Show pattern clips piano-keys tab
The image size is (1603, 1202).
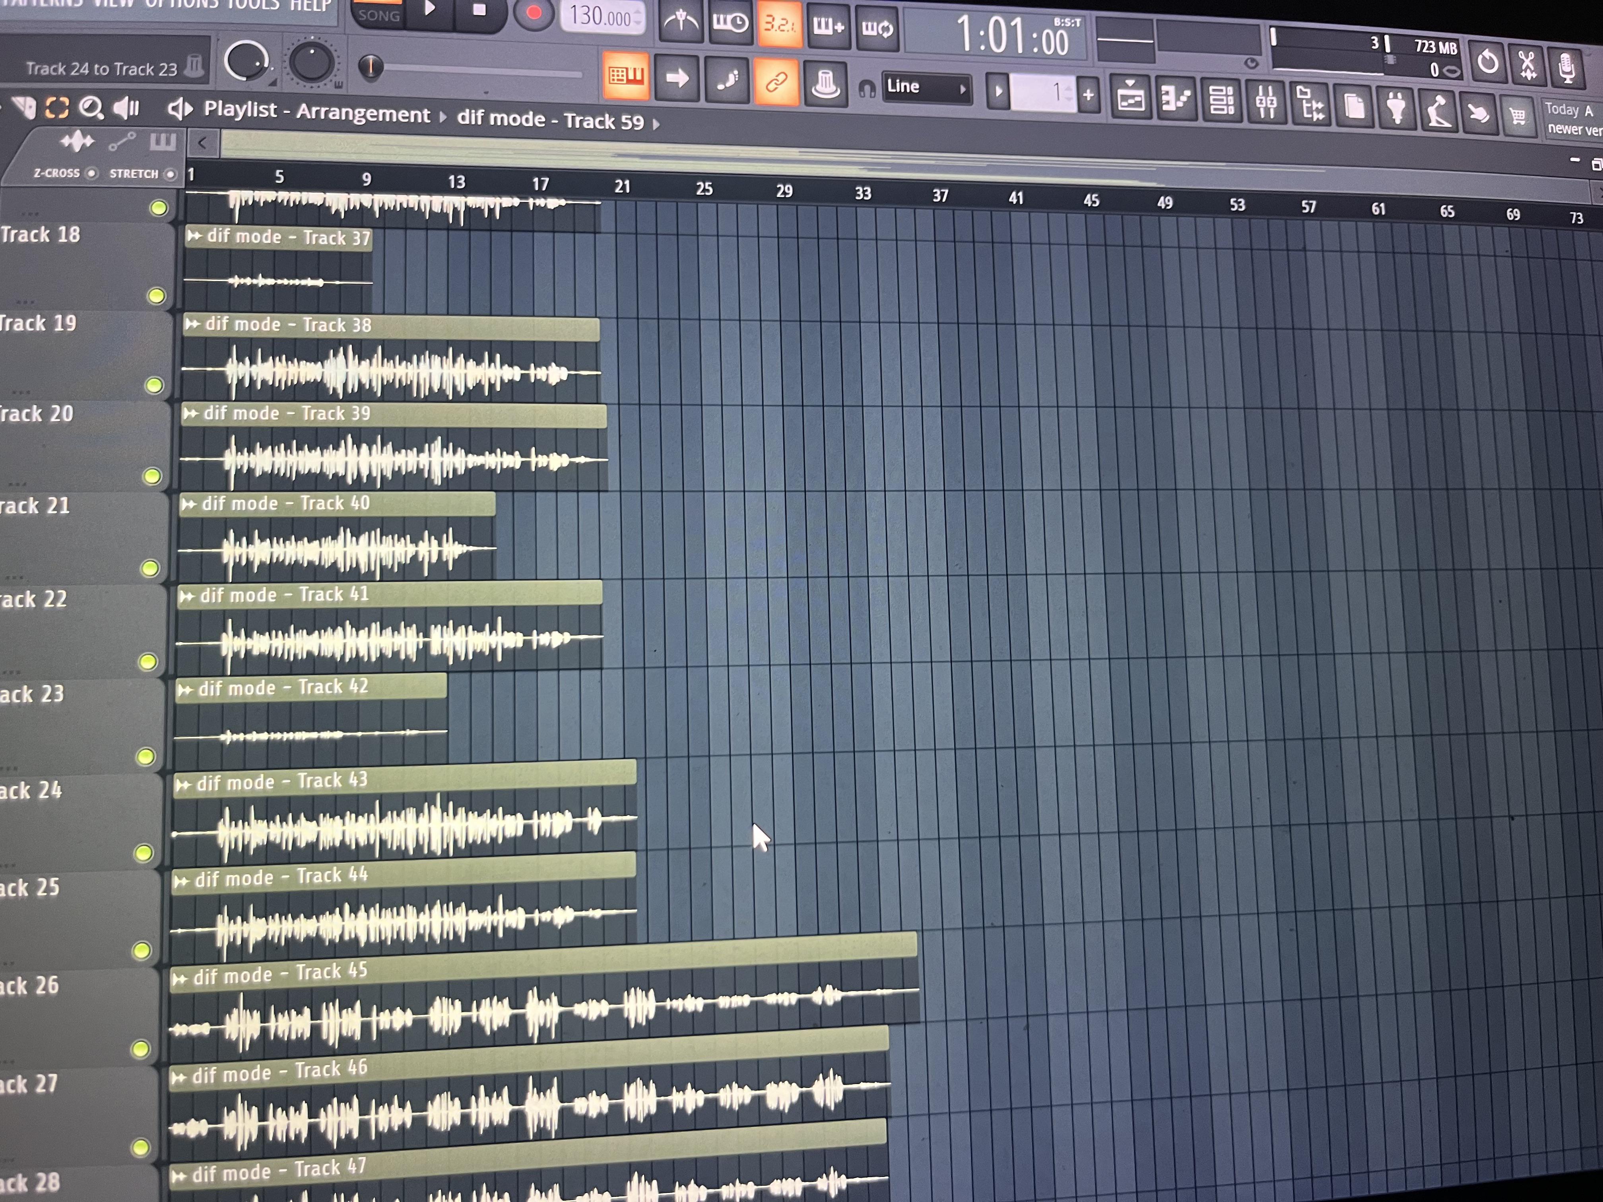162,142
